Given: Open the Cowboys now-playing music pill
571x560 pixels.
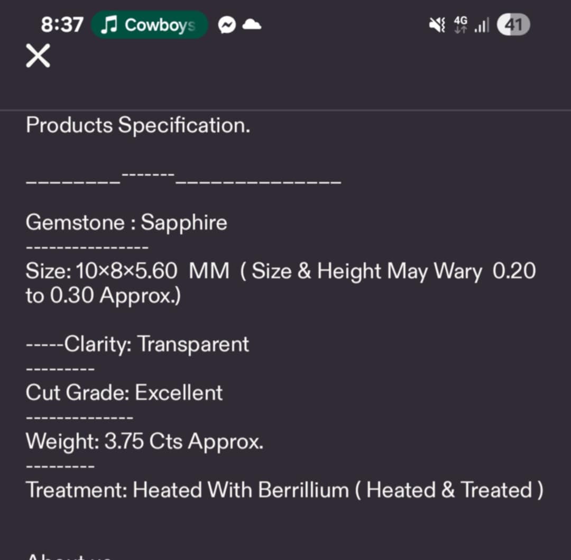Looking at the screenshot, I should [150, 25].
